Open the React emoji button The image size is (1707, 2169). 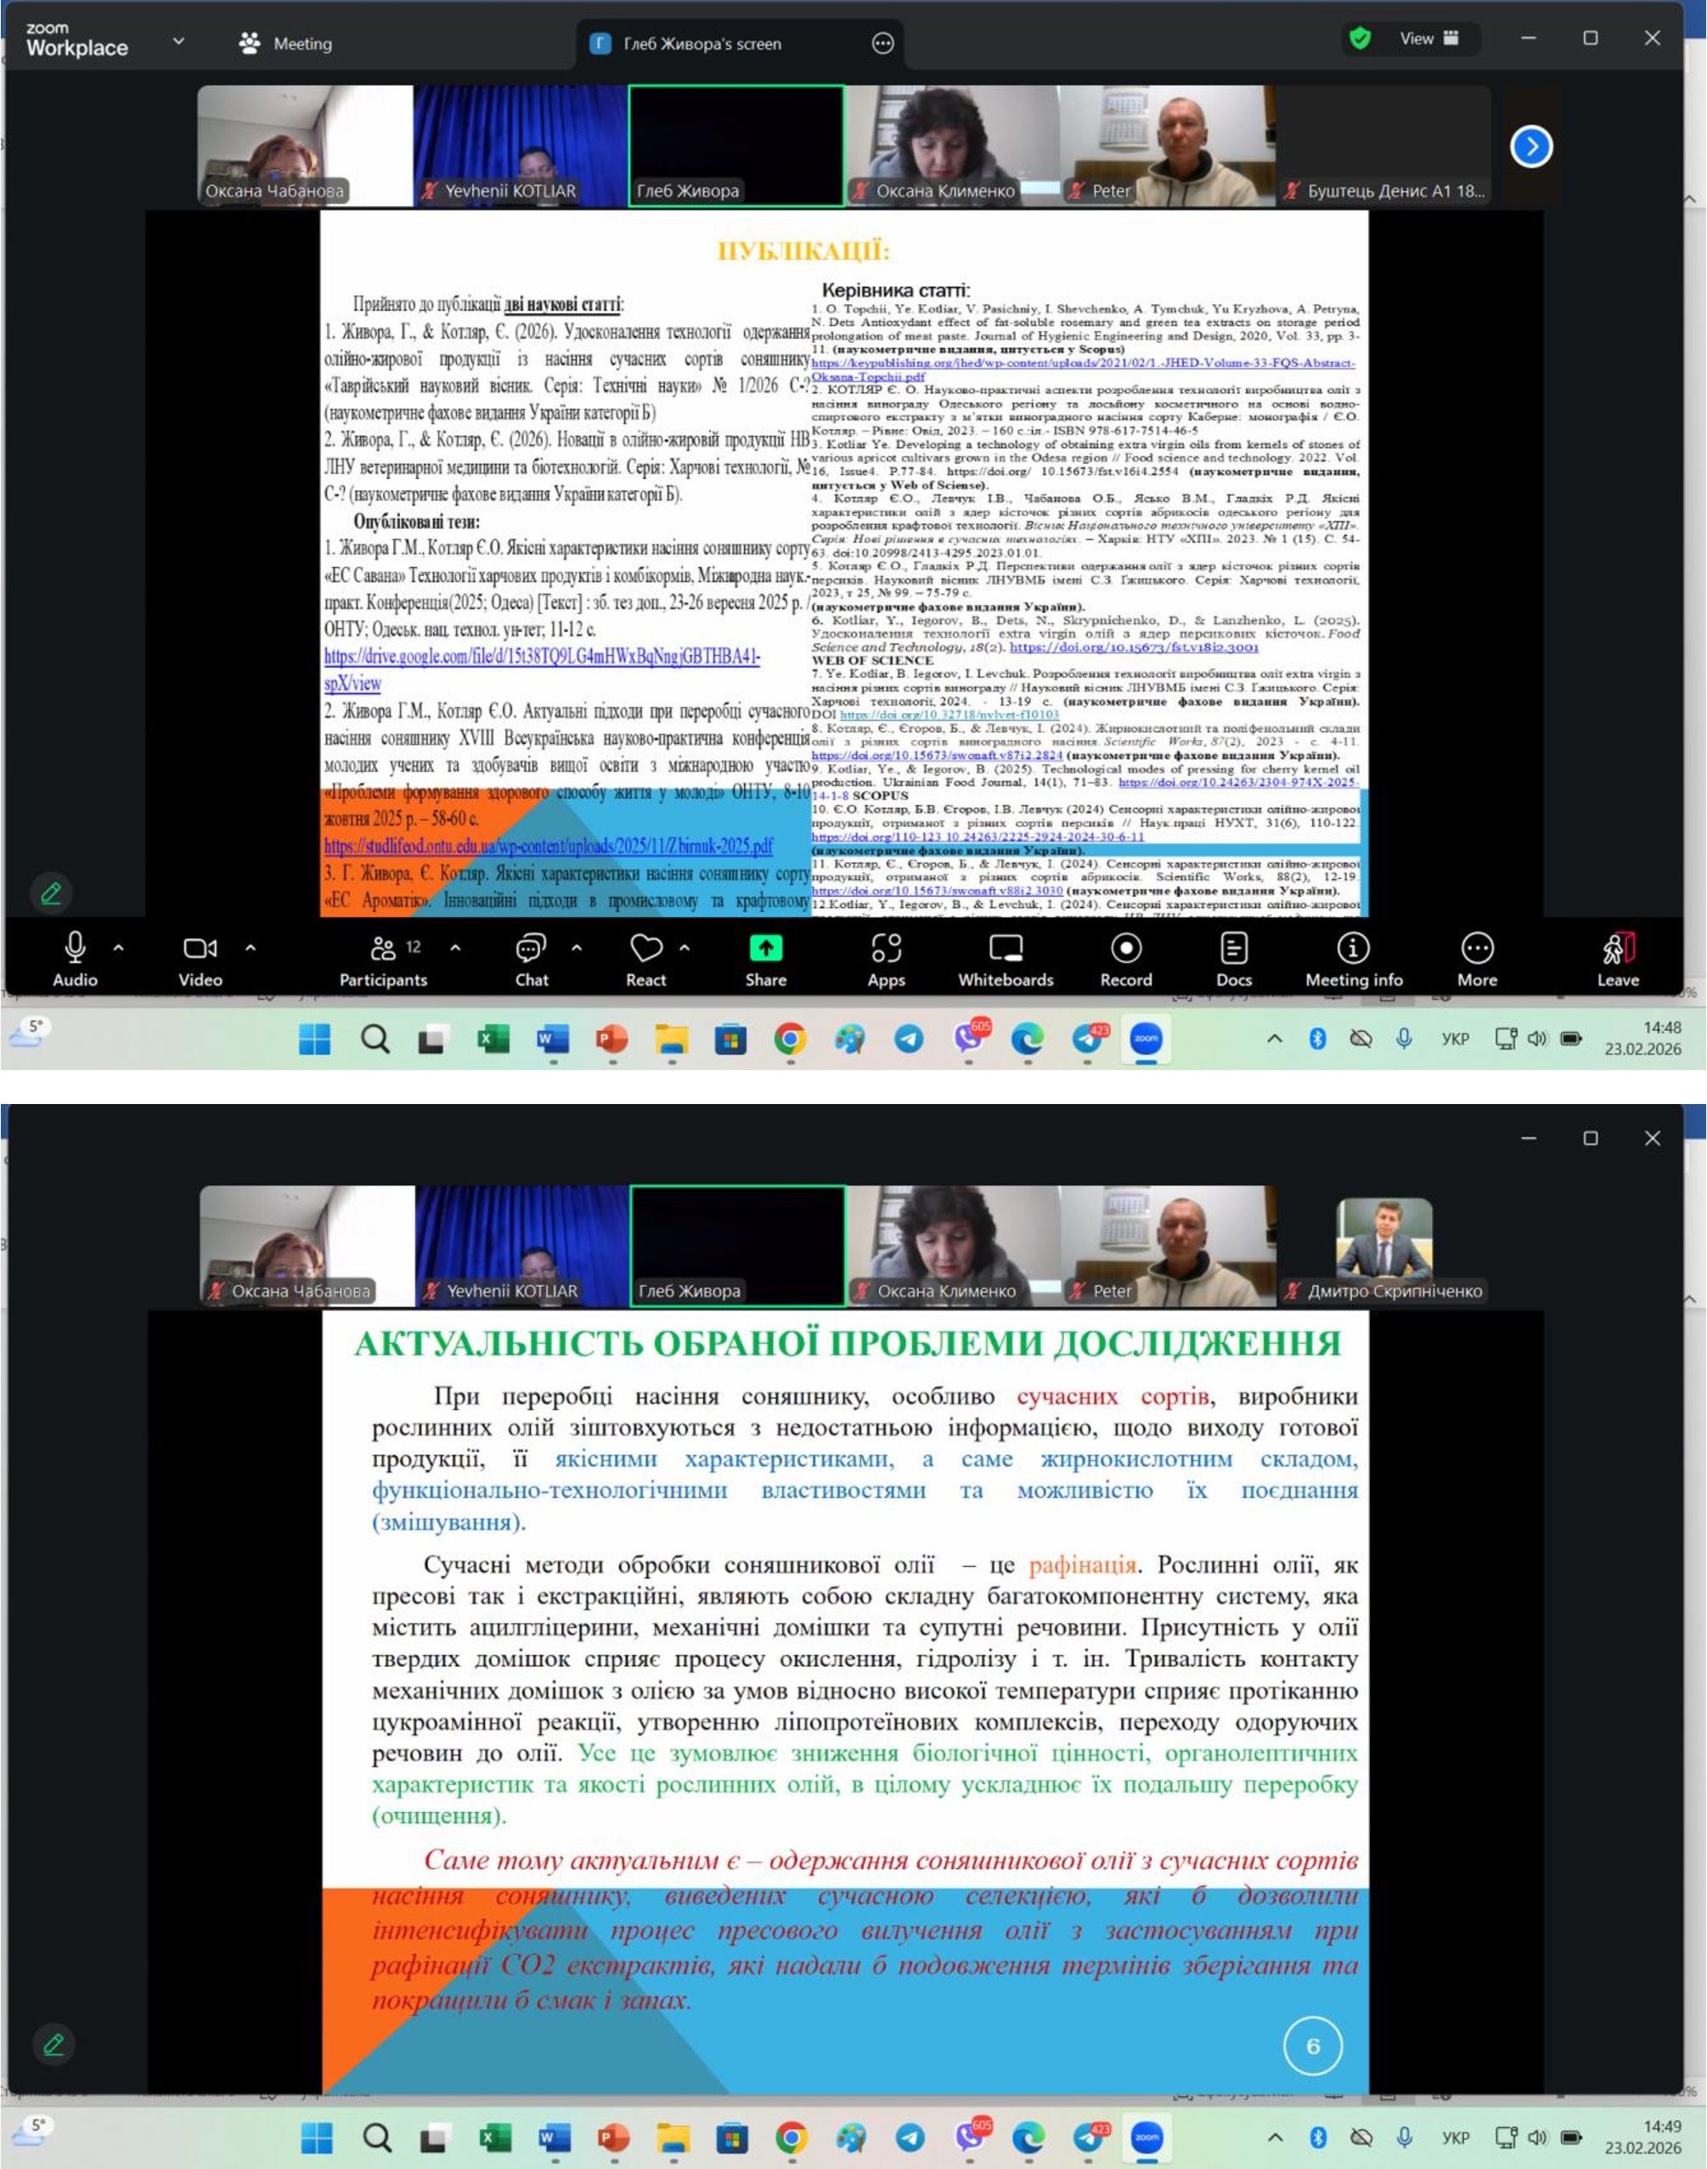point(645,959)
